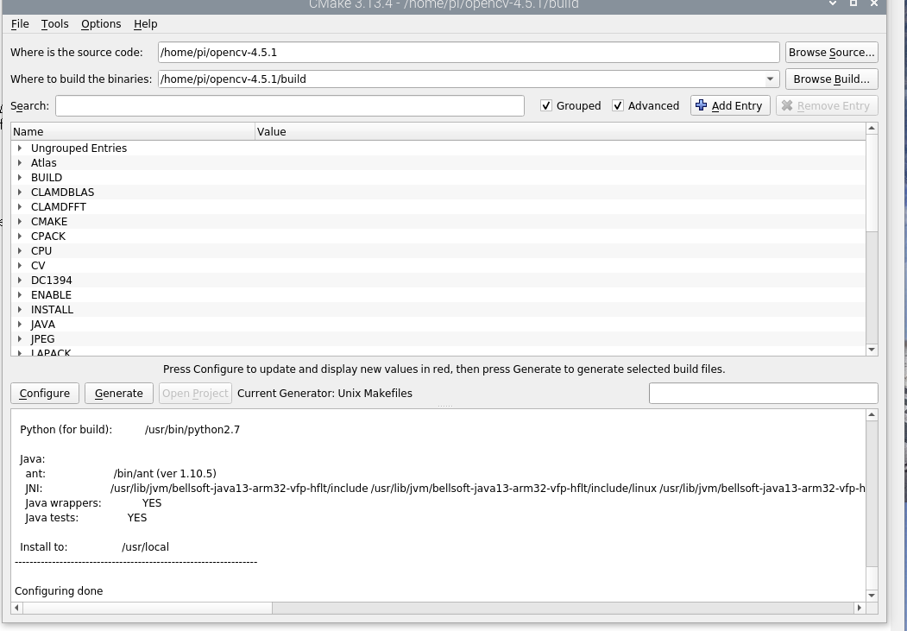Click the '/usr/local' install path text
The width and height of the screenshot is (907, 631).
[x=145, y=547]
